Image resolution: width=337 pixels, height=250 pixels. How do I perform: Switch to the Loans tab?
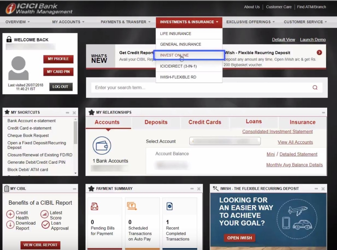(254, 122)
